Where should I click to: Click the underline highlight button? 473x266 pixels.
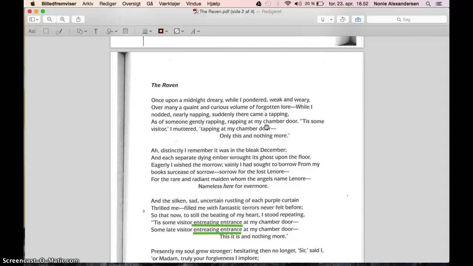pyautogui.click(x=323, y=19)
